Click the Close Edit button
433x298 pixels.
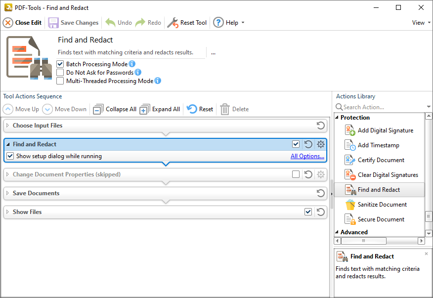point(23,23)
